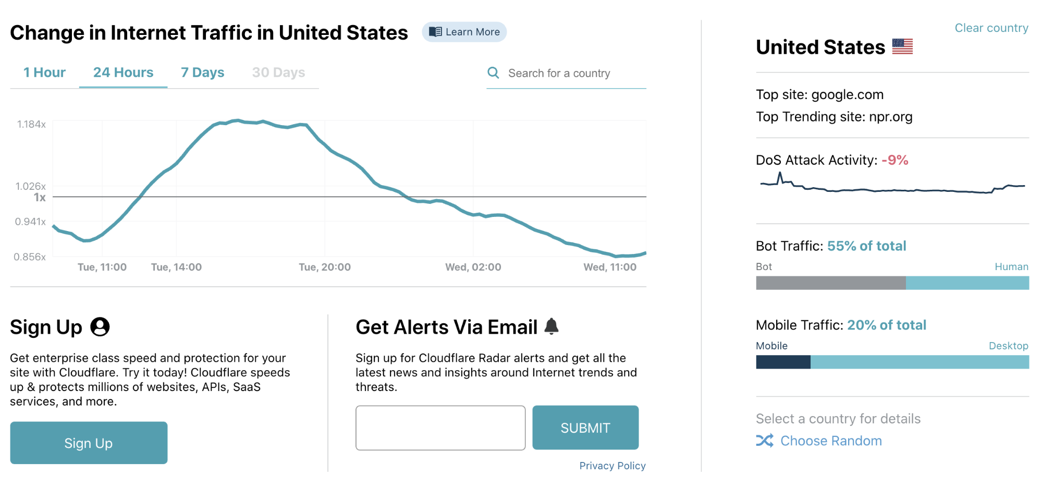Click the DoS Attack Activity sparkline
The width and height of the screenshot is (1042, 487).
point(892,185)
